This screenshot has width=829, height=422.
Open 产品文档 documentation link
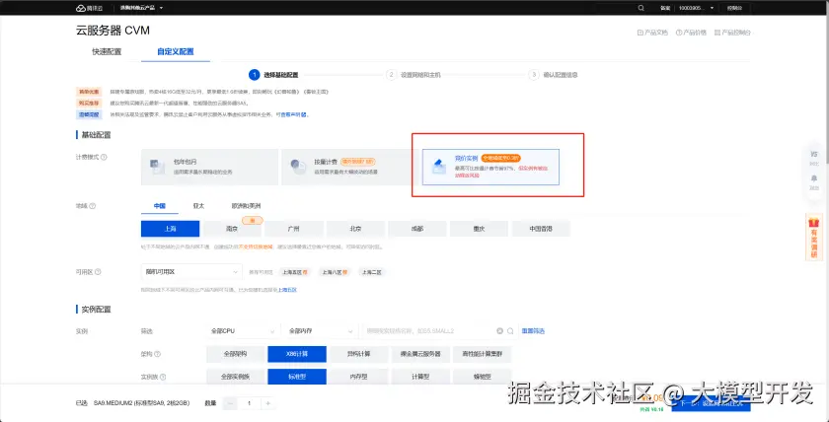tap(653, 33)
